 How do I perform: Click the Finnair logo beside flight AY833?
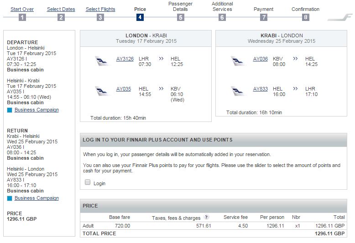[239, 91]
